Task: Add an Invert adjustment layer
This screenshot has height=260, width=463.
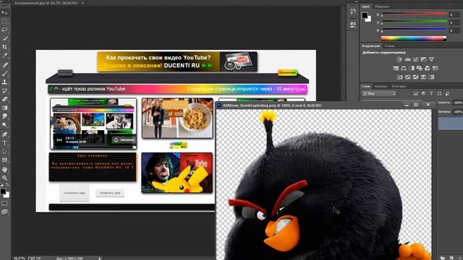Action: coord(400,77)
